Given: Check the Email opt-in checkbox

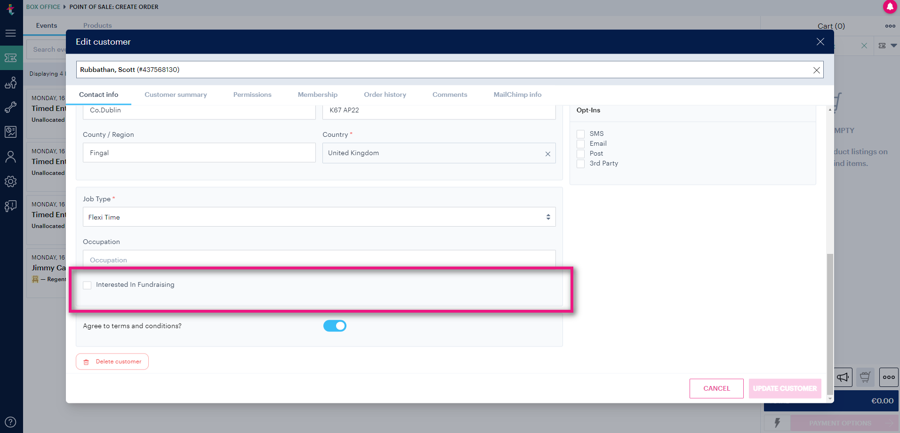Looking at the screenshot, I should click(581, 144).
